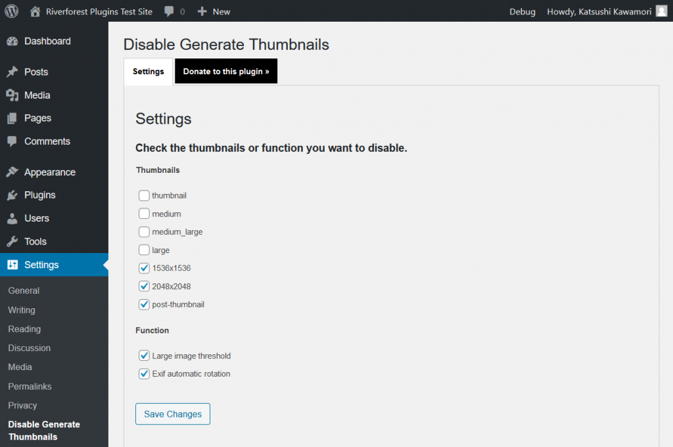Enable the thumbnail checkbox
Screen dimensions: 673x447
point(144,195)
